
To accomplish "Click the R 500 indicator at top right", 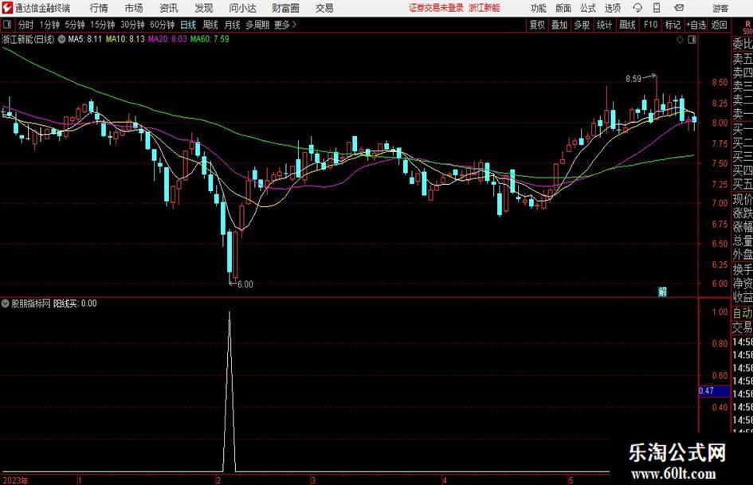I will coord(747,27).
